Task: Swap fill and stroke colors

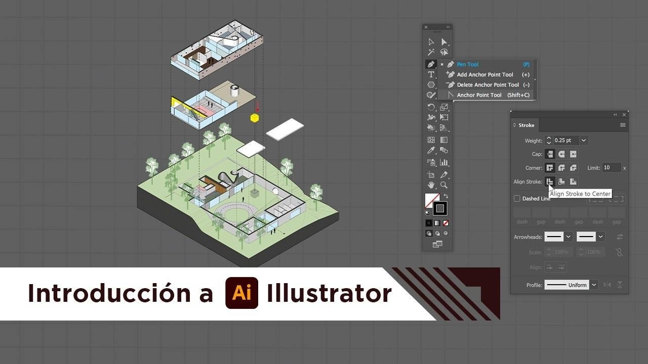Action: [x=446, y=196]
